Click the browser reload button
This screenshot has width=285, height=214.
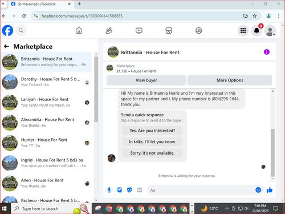click(24, 16)
